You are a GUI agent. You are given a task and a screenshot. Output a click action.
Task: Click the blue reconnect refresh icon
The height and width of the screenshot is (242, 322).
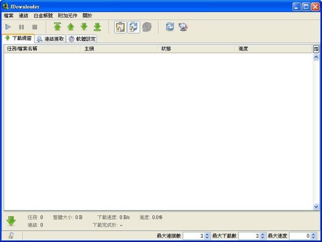[x=170, y=27]
